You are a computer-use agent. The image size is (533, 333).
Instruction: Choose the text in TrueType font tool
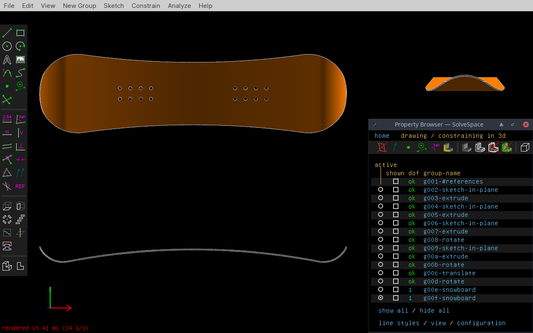click(7, 60)
